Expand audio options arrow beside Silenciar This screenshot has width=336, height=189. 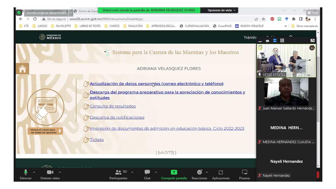pyautogui.click(x=34, y=172)
